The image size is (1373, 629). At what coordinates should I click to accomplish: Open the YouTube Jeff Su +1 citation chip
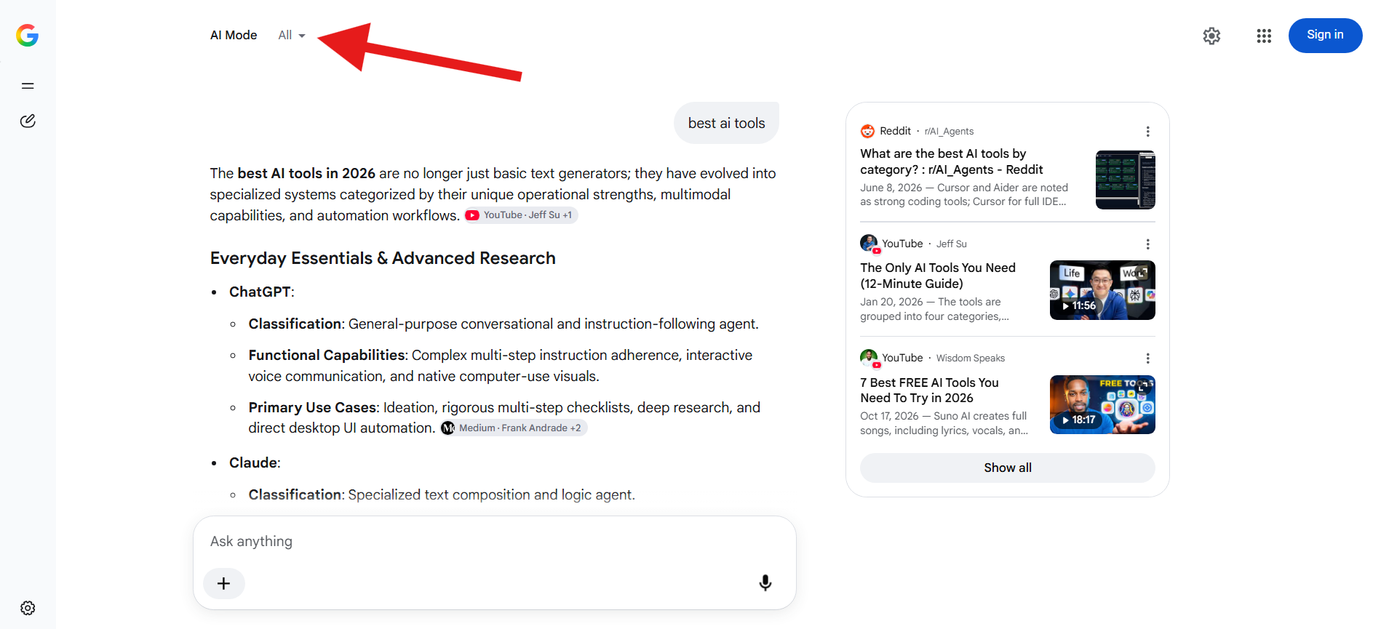[x=520, y=215]
